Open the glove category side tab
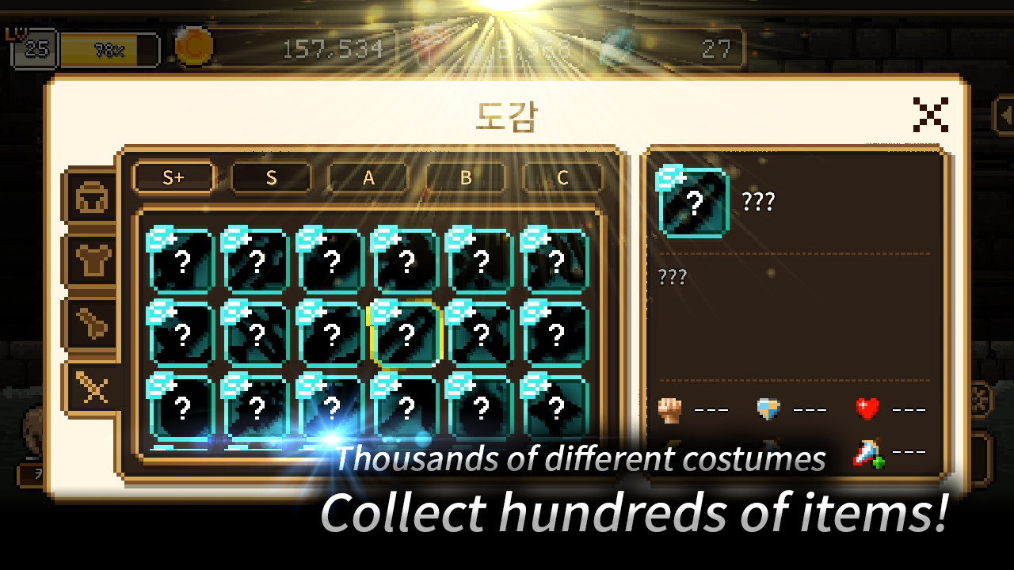This screenshot has height=570, width=1014. pos(92,323)
